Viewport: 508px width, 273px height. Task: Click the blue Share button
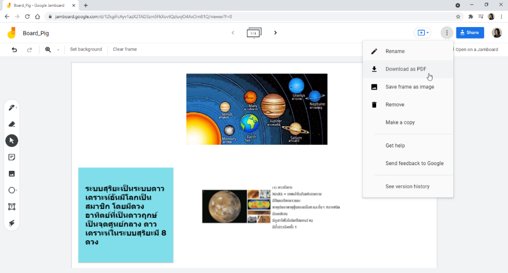[470, 33]
